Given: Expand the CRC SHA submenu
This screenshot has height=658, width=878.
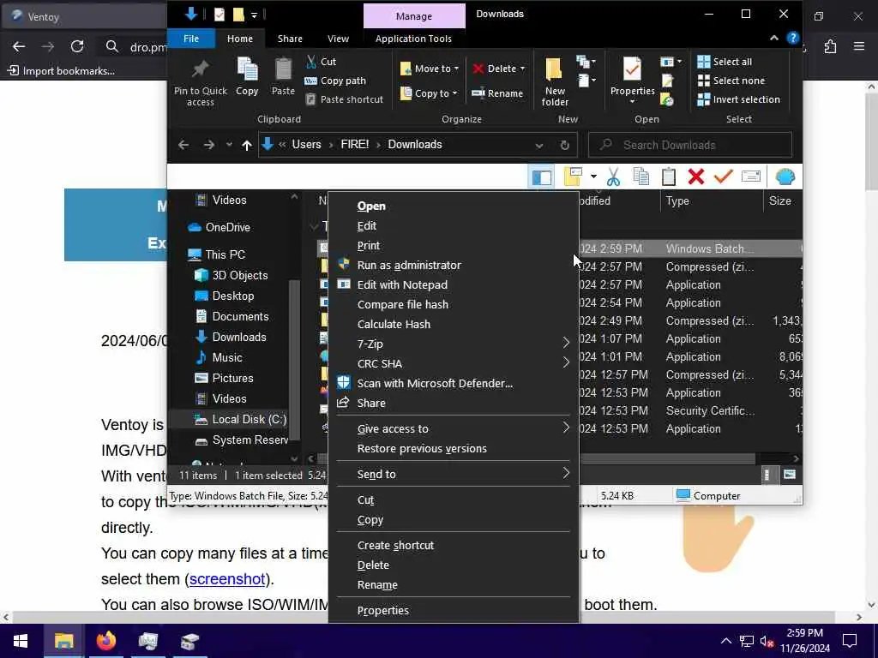Looking at the screenshot, I should [x=454, y=363].
